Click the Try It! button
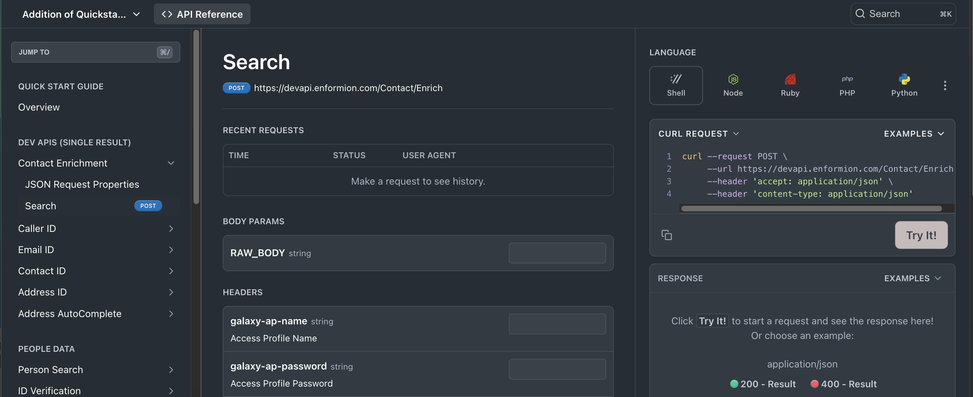Screen dimensions: 973x397 (x=921, y=235)
